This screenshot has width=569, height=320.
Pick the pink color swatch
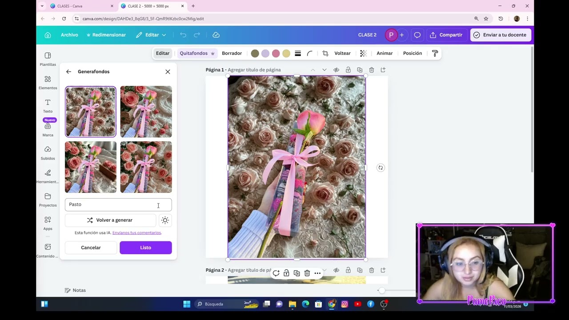pyautogui.click(x=276, y=53)
